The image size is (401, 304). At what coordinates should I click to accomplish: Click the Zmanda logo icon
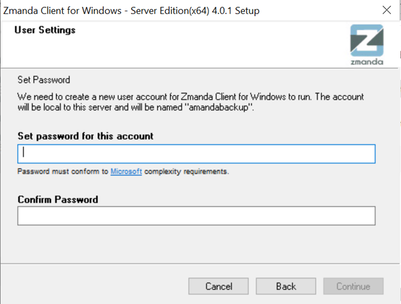pos(367,41)
